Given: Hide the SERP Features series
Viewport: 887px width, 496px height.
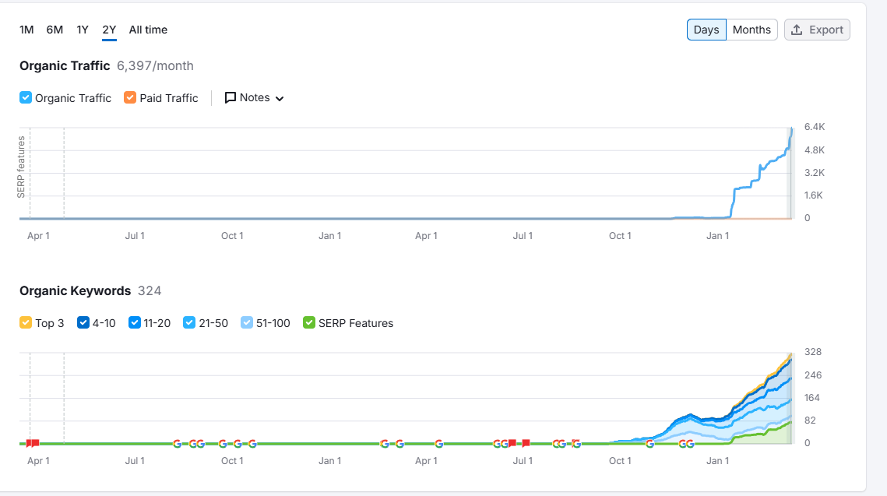Looking at the screenshot, I should coord(309,323).
